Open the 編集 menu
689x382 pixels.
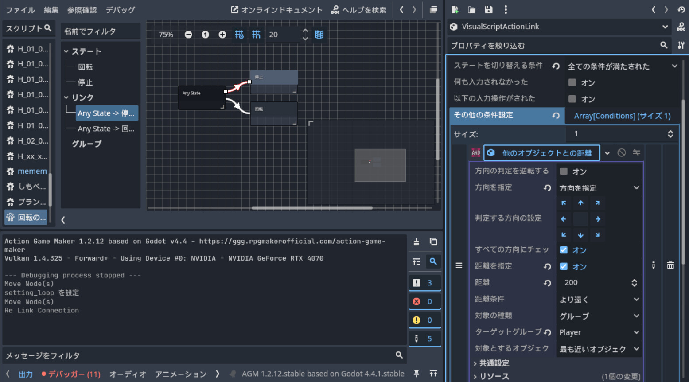(51, 10)
